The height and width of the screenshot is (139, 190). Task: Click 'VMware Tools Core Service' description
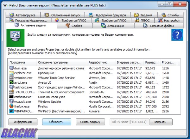coord(56,78)
